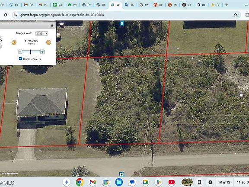This screenshot has width=249, height=187.
Task: Click the zoom level slider track
Action: [x=31, y=52]
